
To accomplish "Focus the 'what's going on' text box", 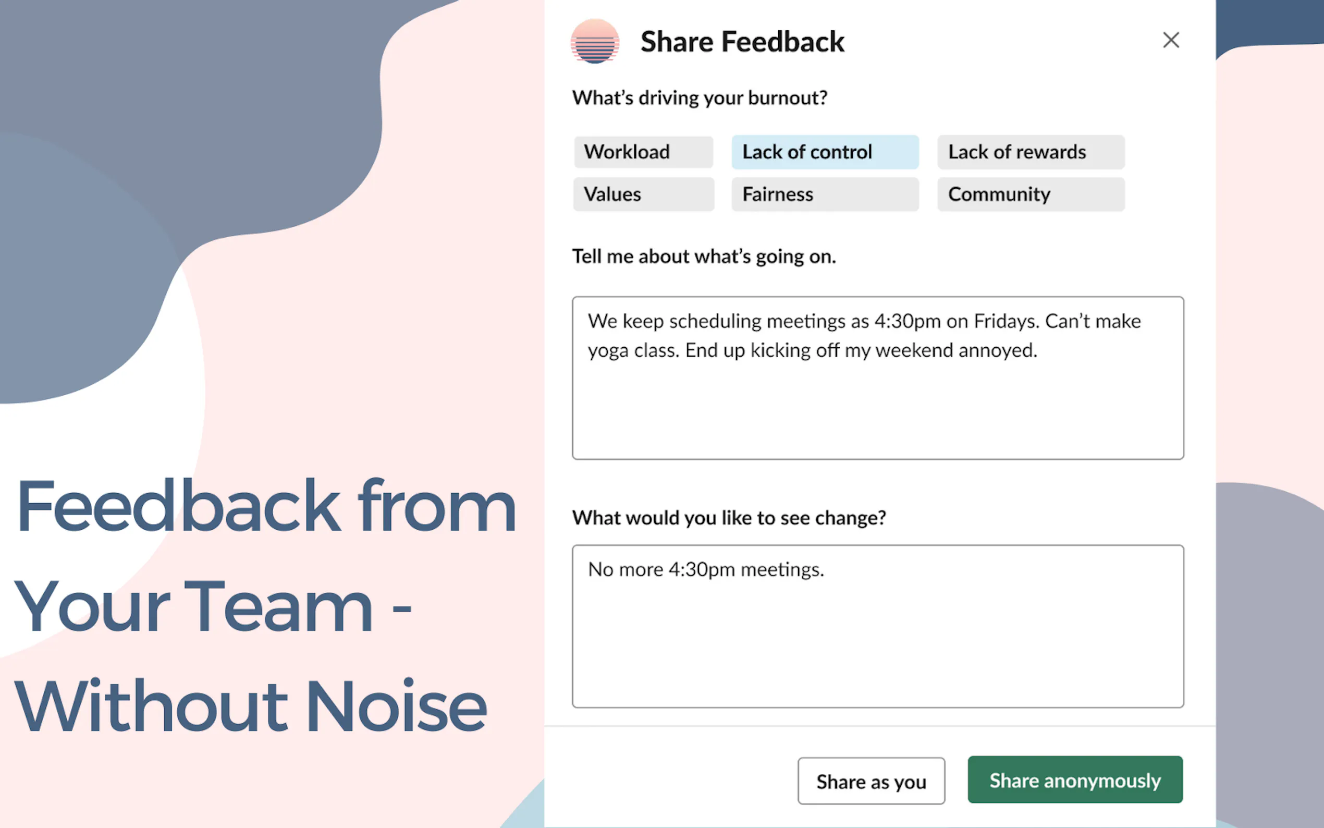I will pos(877,405).
